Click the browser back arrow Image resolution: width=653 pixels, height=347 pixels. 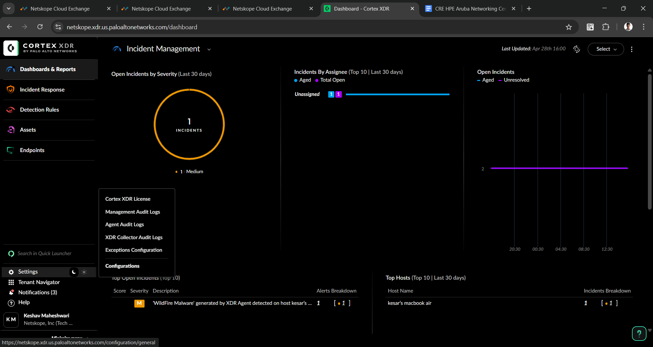coord(9,27)
